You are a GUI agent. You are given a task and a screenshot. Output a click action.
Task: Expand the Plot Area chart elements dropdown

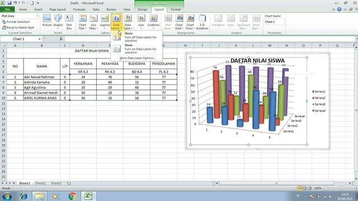[x=37, y=16]
